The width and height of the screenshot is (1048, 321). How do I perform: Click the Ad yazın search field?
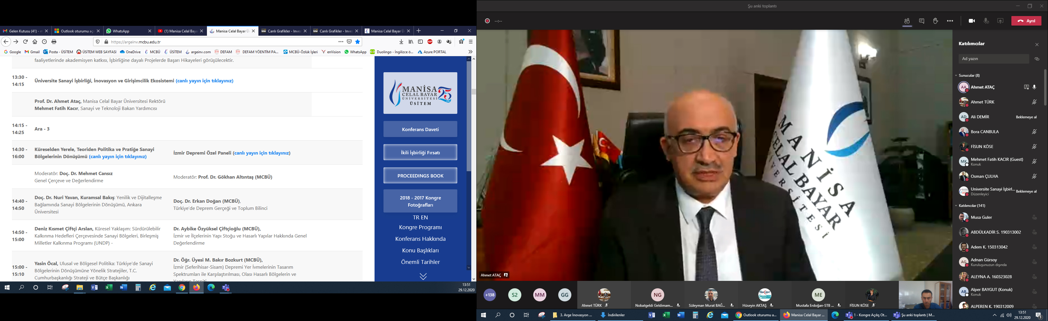[x=994, y=59]
